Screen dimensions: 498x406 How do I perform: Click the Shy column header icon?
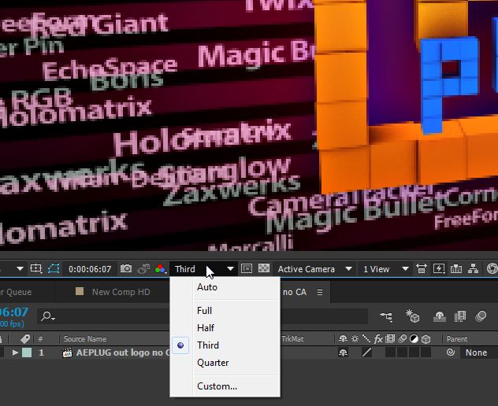click(343, 339)
